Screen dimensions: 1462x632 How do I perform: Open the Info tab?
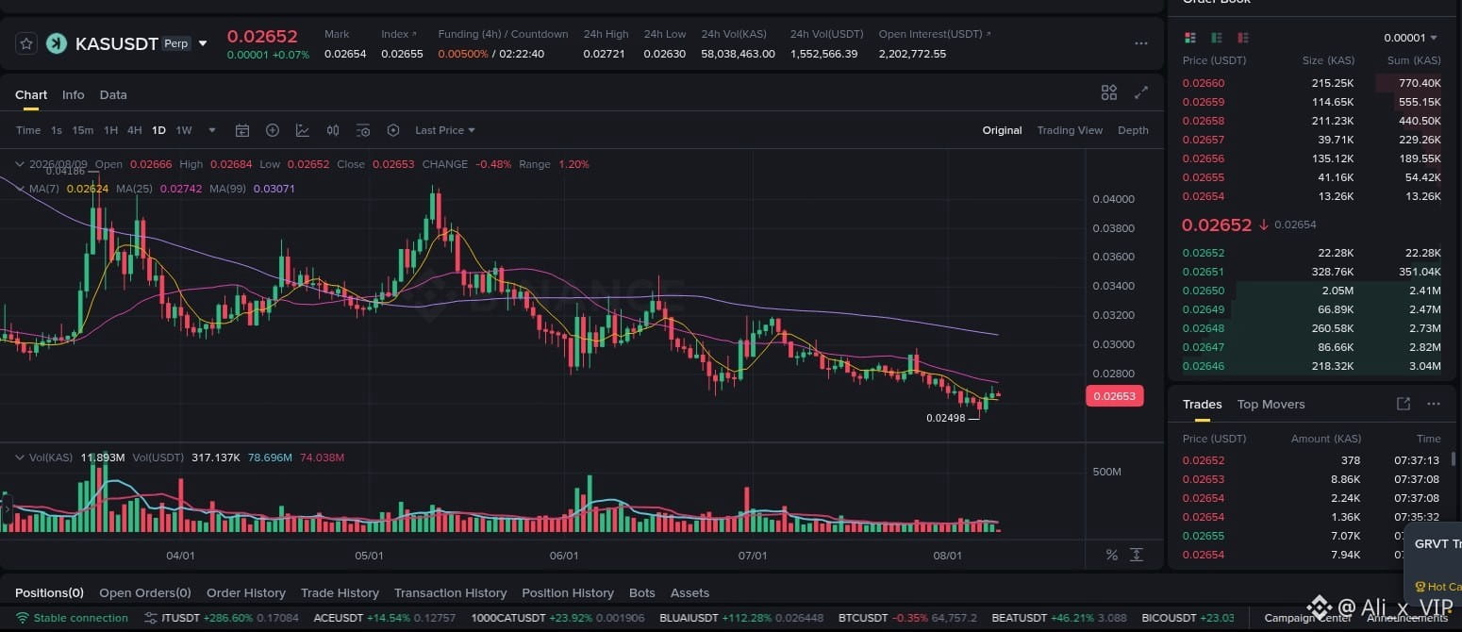point(74,94)
